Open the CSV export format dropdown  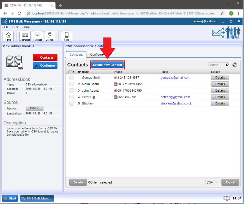[x=212, y=182]
